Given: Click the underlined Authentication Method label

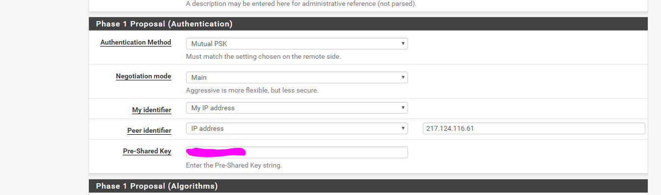Looking at the screenshot, I should (x=136, y=43).
